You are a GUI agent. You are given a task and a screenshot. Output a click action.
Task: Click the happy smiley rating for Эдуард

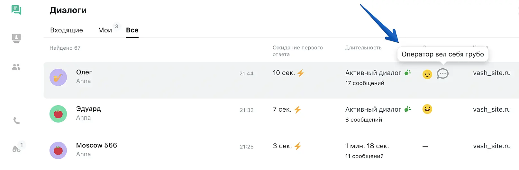tap(427, 109)
